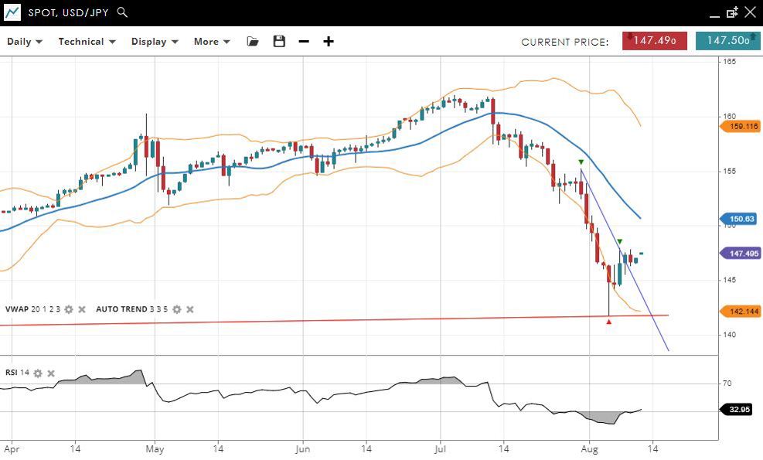Image resolution: width=763 pixels, height=460 pixels.
Task: Zoom in using the plus icon
Action: click(x=329, y=42)
